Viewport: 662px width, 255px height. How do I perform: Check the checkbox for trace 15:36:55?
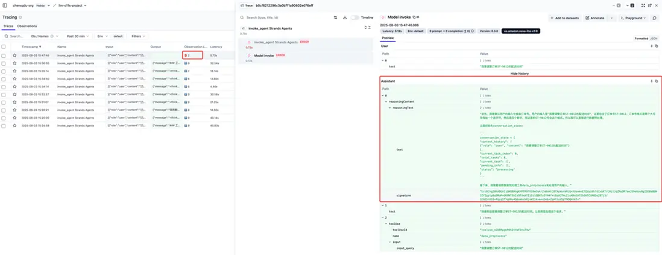pyautogui.click(x=4, y=63)
